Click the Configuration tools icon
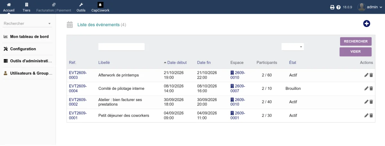 (x=5, y=49)
